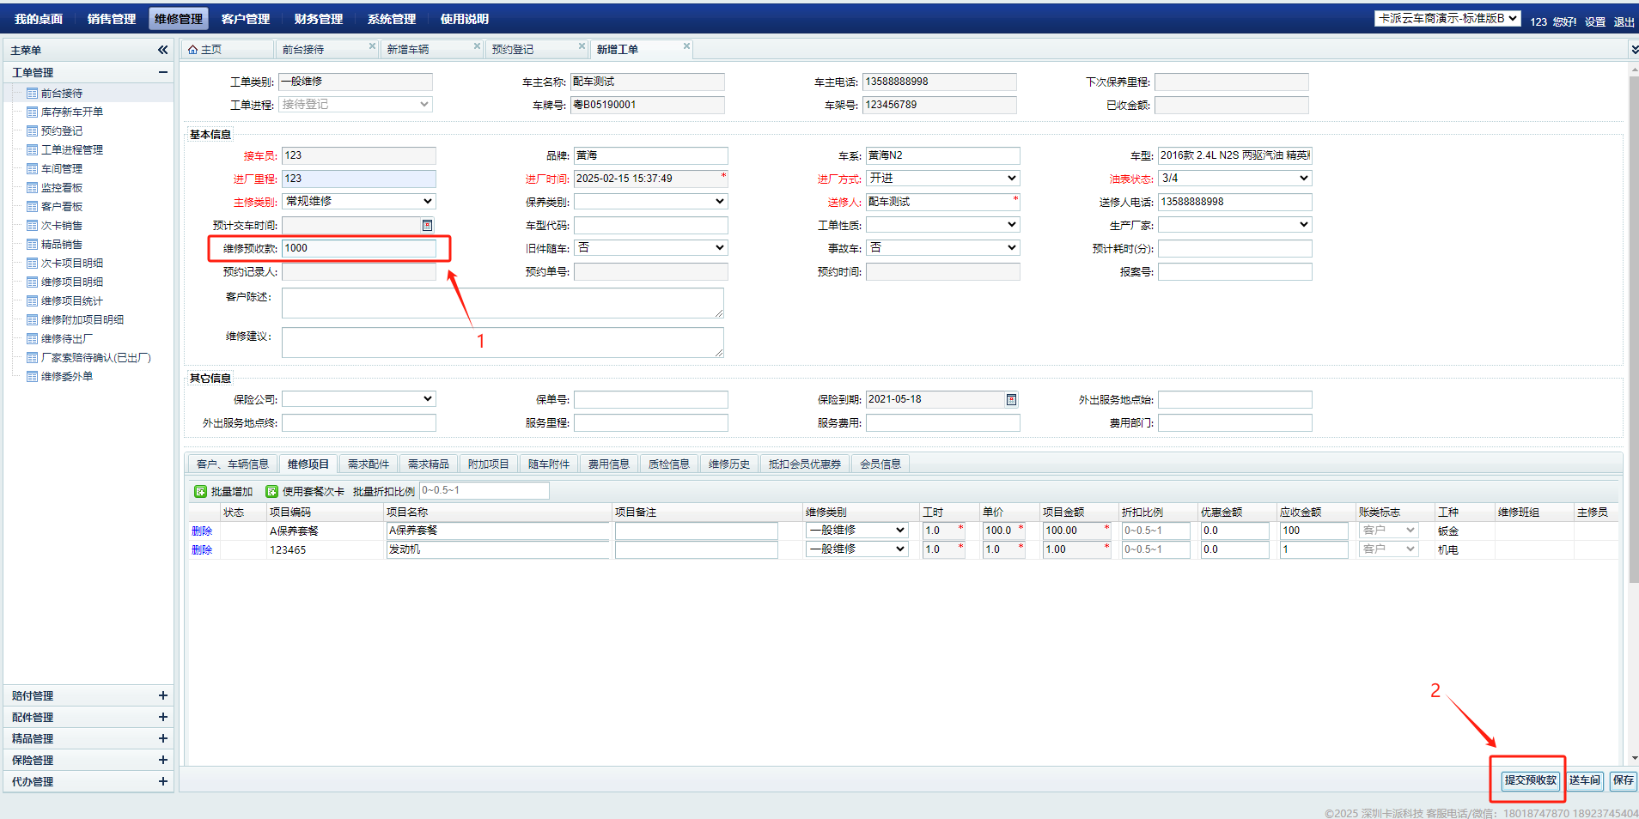The height and width of the screenshot is (819, 1639).
Task: Switch to the 需求配件 tab
Action: [x=368, y=464]
